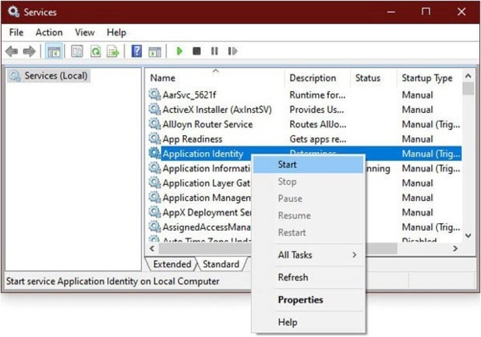Click horizontal scrollbar right arrow
Image resolution: width=481 pixels, height=337 pixels.
[456, 249]
